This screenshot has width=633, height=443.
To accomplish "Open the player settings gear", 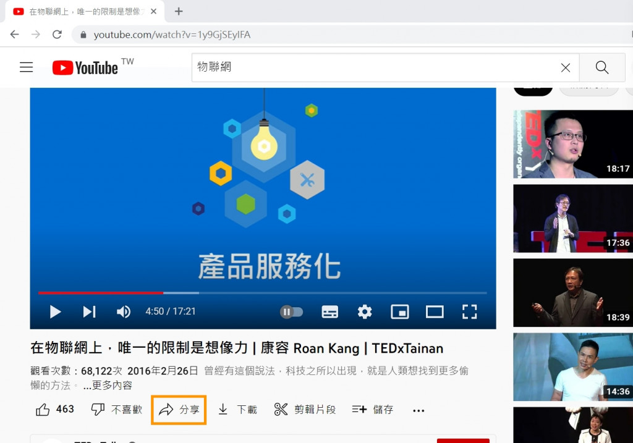I will tap(365, 312).
